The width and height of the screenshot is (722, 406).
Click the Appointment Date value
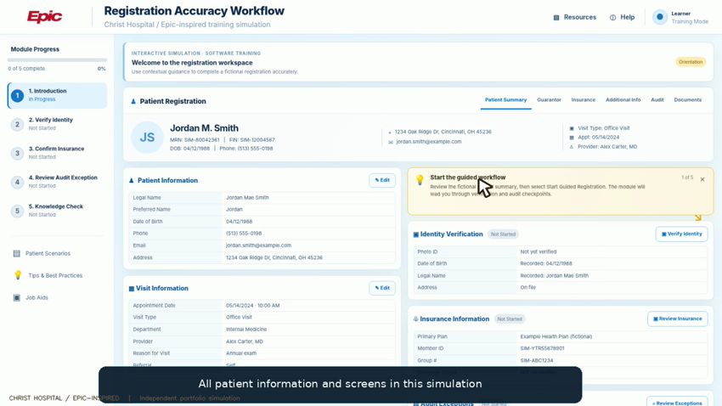pyautogui.click(x=252, y=305)
